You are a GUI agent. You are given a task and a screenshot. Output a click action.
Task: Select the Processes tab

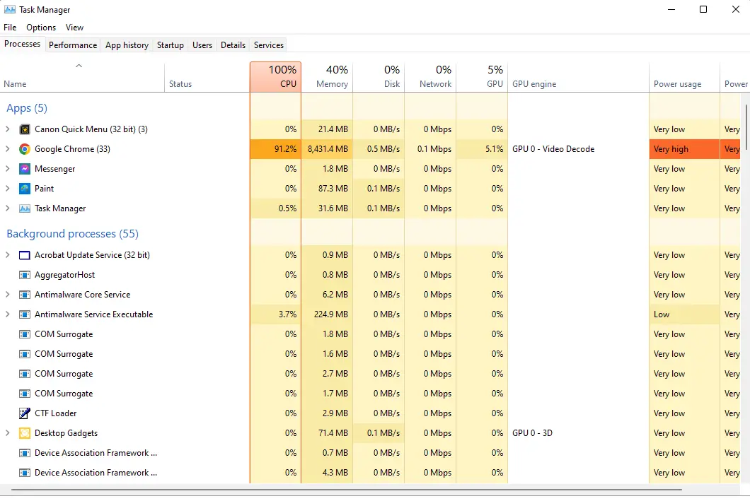23,44
